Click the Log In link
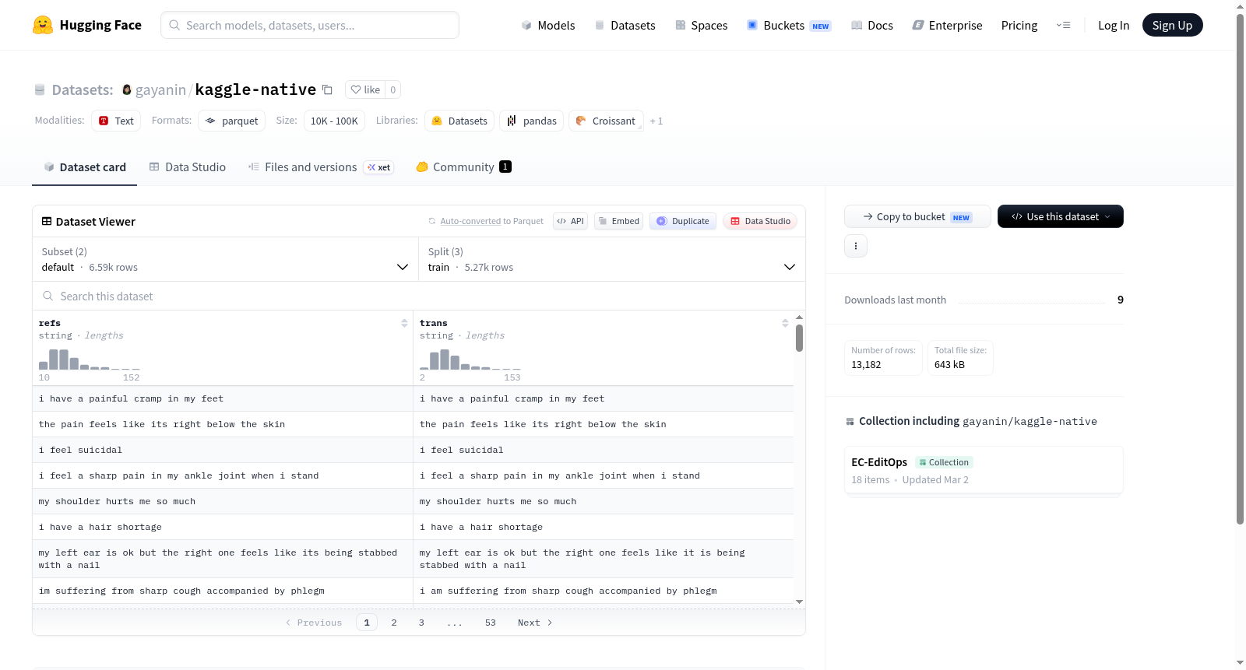The height and width of the screenshot is (670, 1246). [1114, 25]
